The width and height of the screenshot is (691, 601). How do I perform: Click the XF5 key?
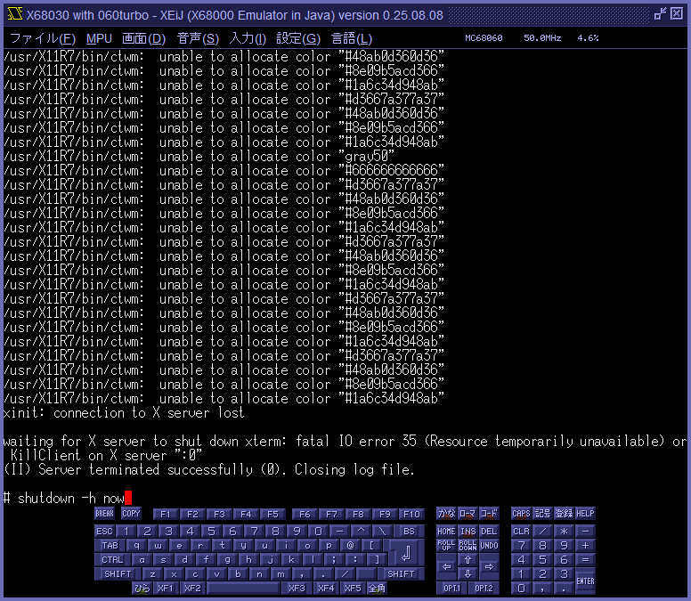(x=353, y=589)
